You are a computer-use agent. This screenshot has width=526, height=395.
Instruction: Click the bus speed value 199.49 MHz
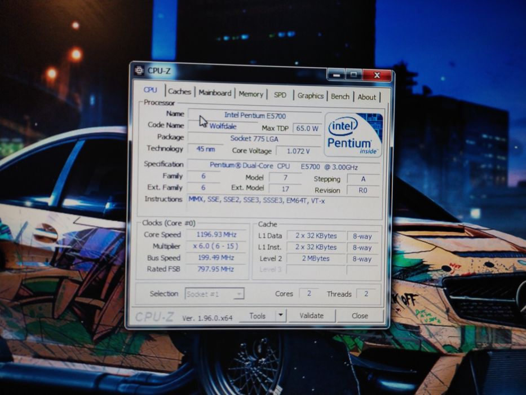pos(216,258)
